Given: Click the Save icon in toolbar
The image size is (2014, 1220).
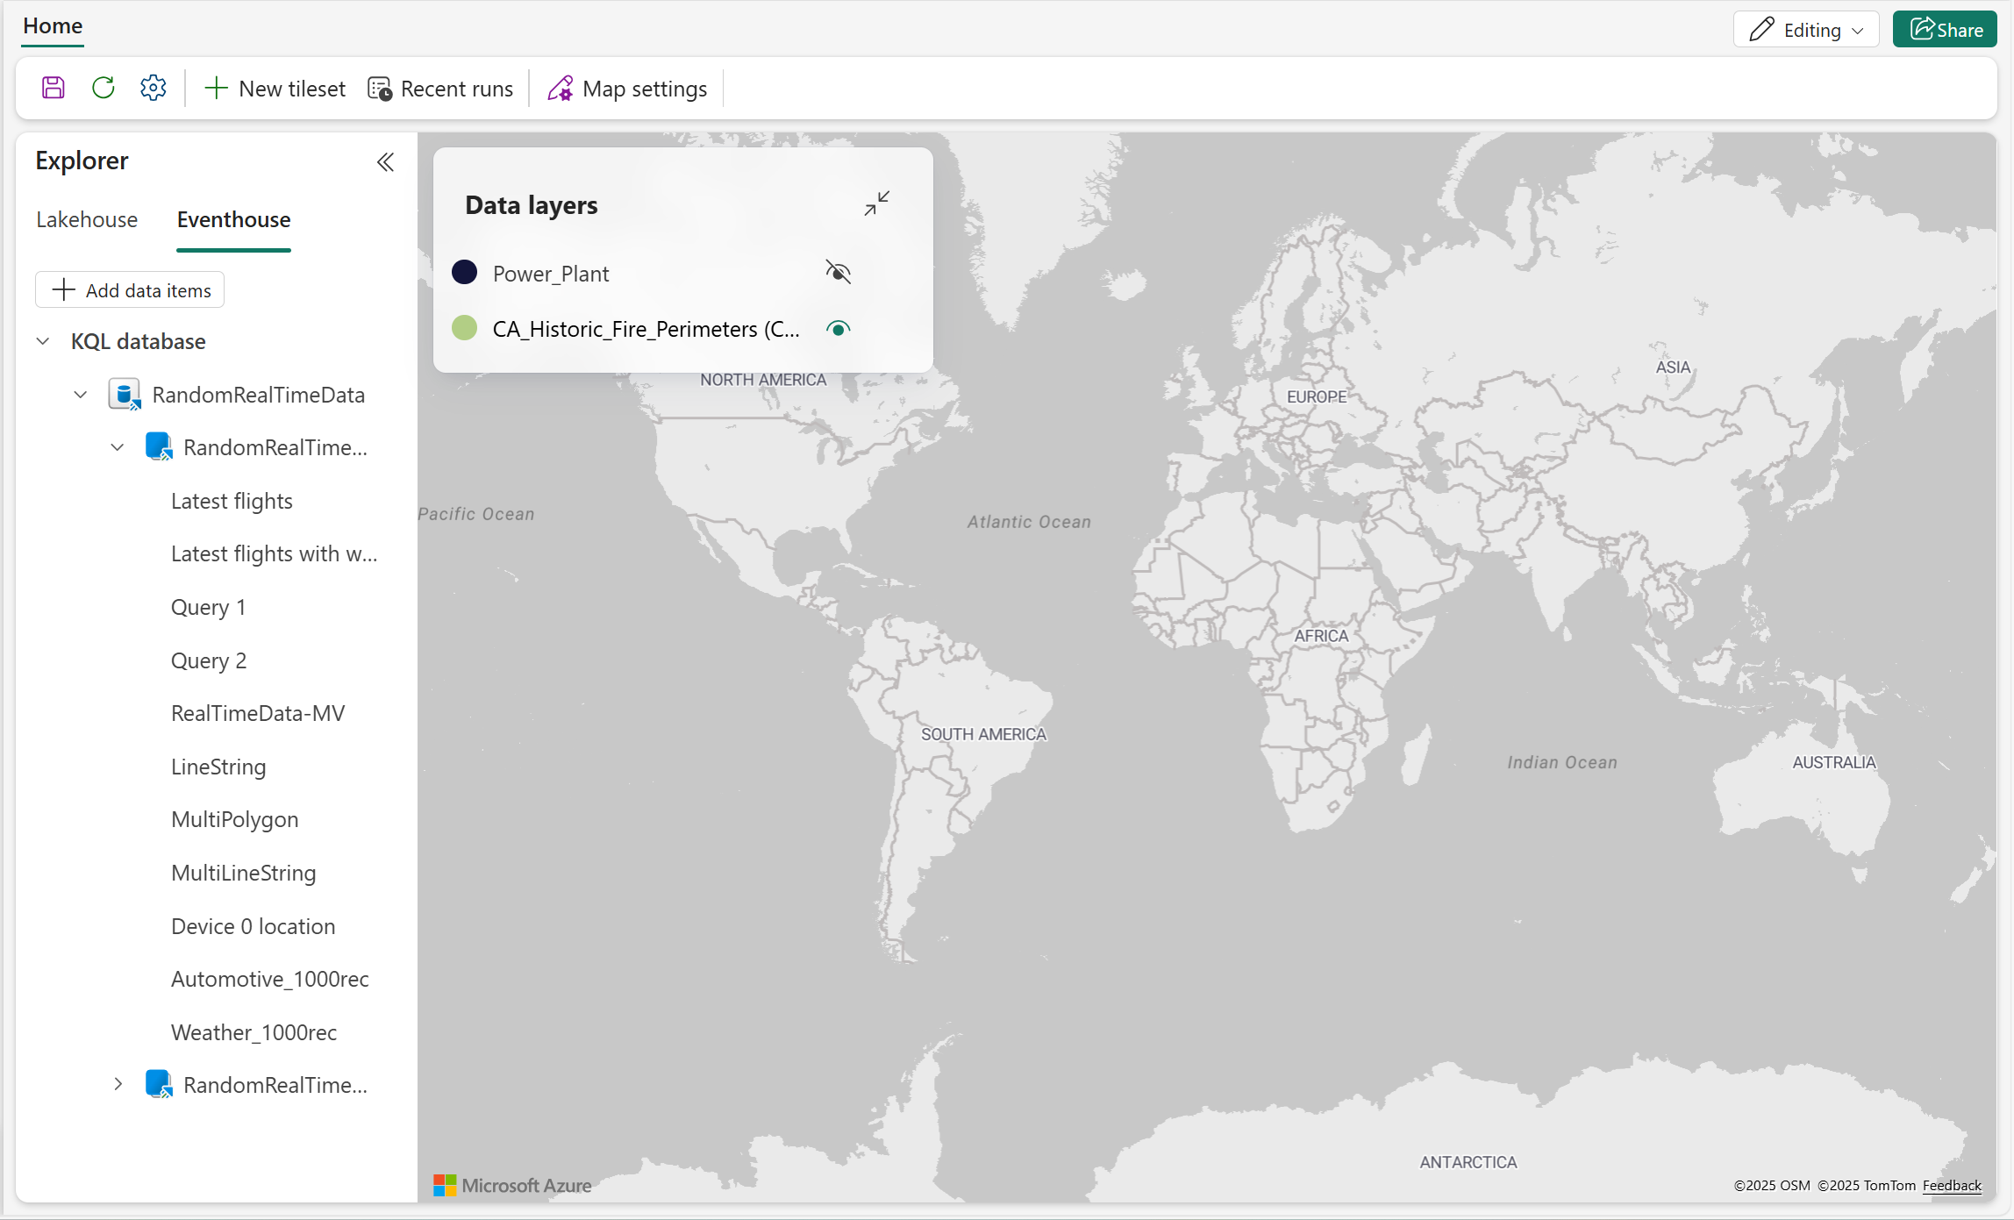Looking at the screenshot, I should click(x=54, y=88).
